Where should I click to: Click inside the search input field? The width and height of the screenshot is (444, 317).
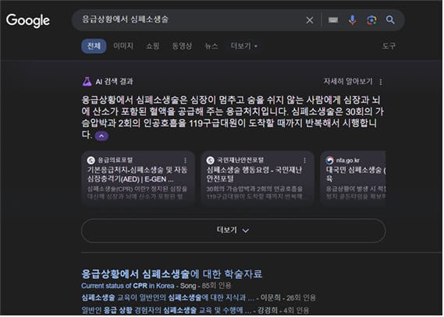[190, 19]
